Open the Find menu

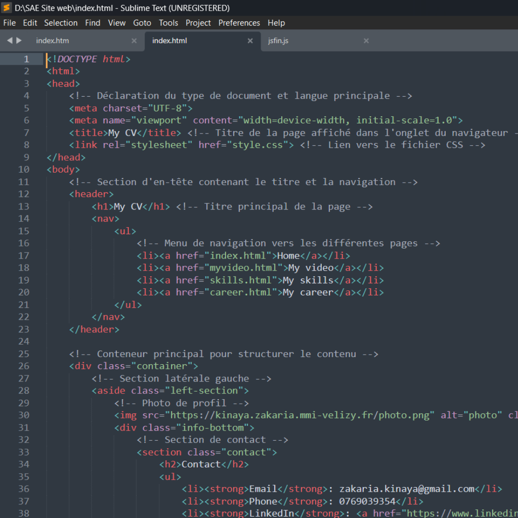pos(93,23)
